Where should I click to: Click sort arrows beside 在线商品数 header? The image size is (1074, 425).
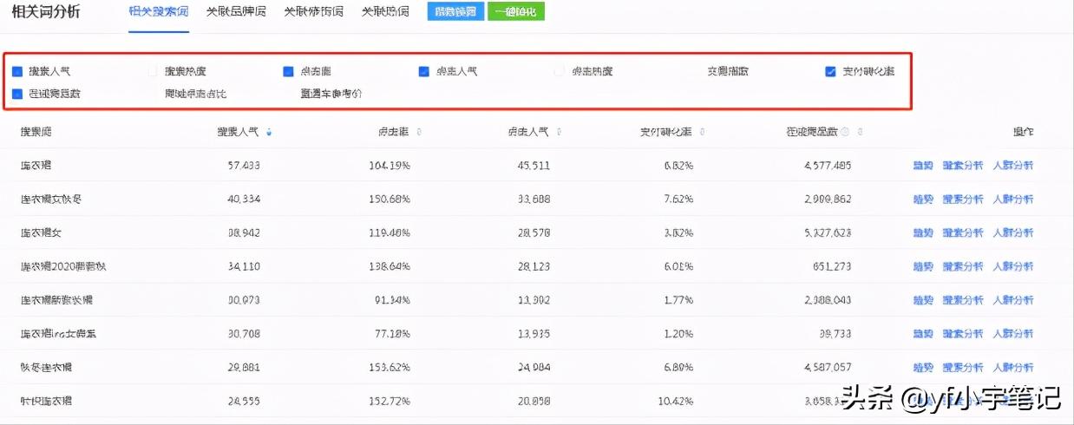click(x=860, y=133)
